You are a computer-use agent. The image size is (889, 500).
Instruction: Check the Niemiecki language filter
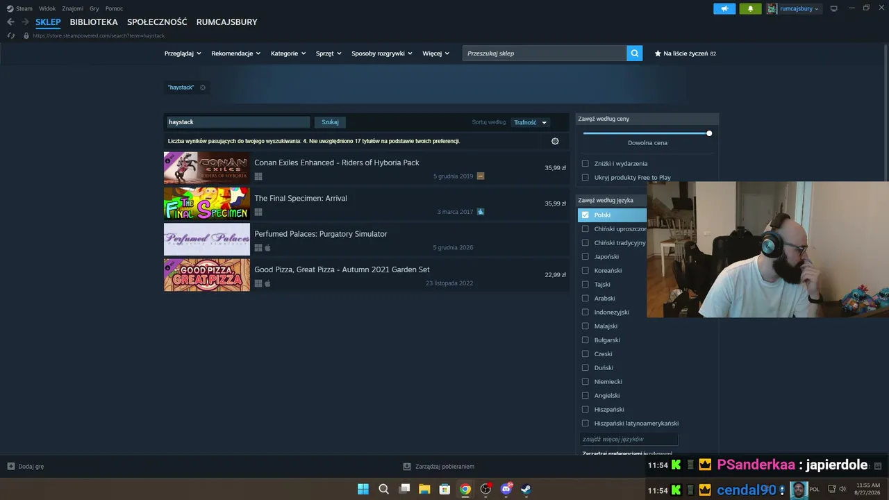pyautogui.click(x=585, y=382)
